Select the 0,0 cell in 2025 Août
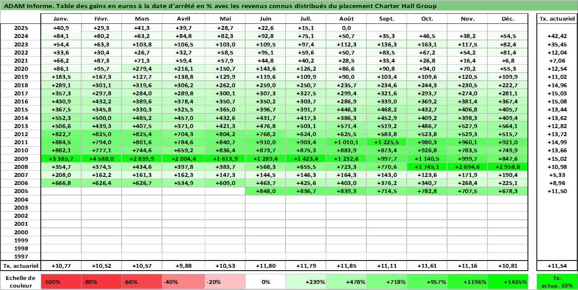This screenshot has width=578, height=290. [346, 28]
